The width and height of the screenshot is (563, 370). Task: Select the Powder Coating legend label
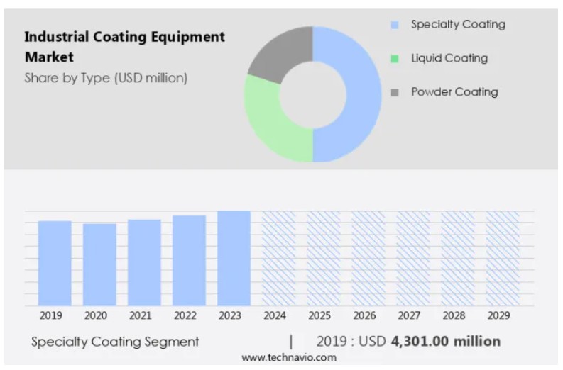(454, 92)
